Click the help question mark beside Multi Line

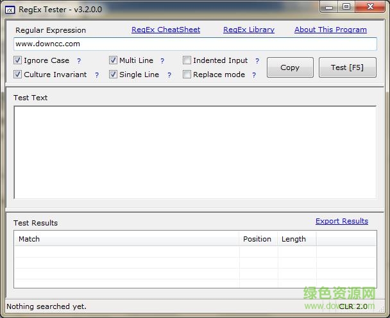162,61
